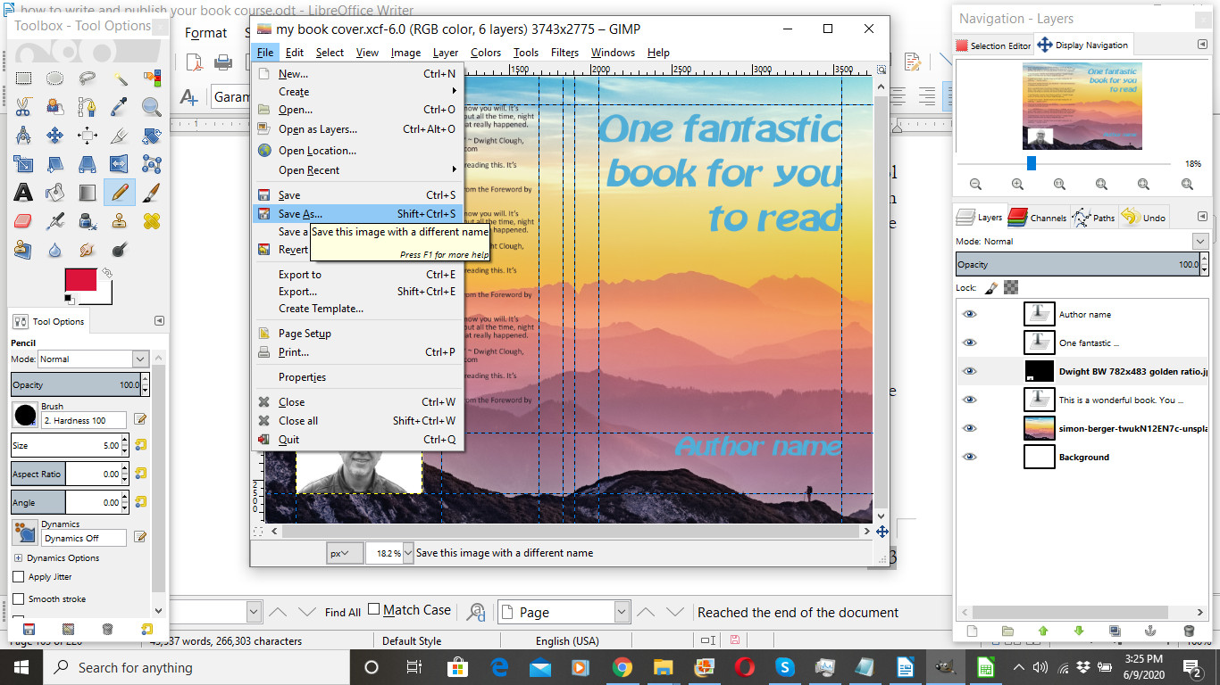Select the Paintbrush tool

coord(151,192)
